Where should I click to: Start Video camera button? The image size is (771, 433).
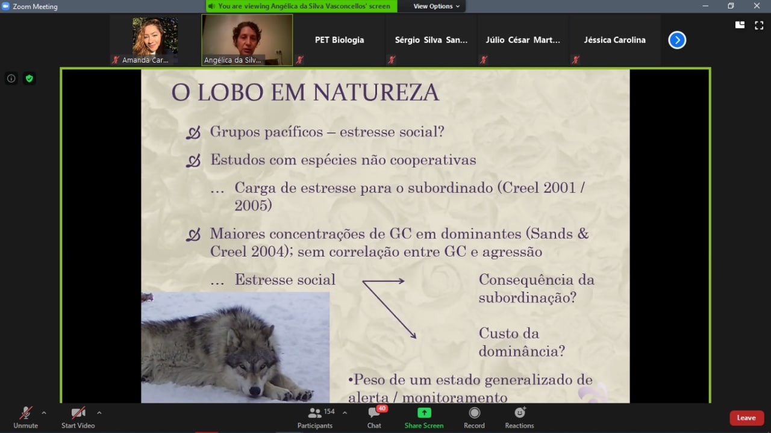[78, 417]
